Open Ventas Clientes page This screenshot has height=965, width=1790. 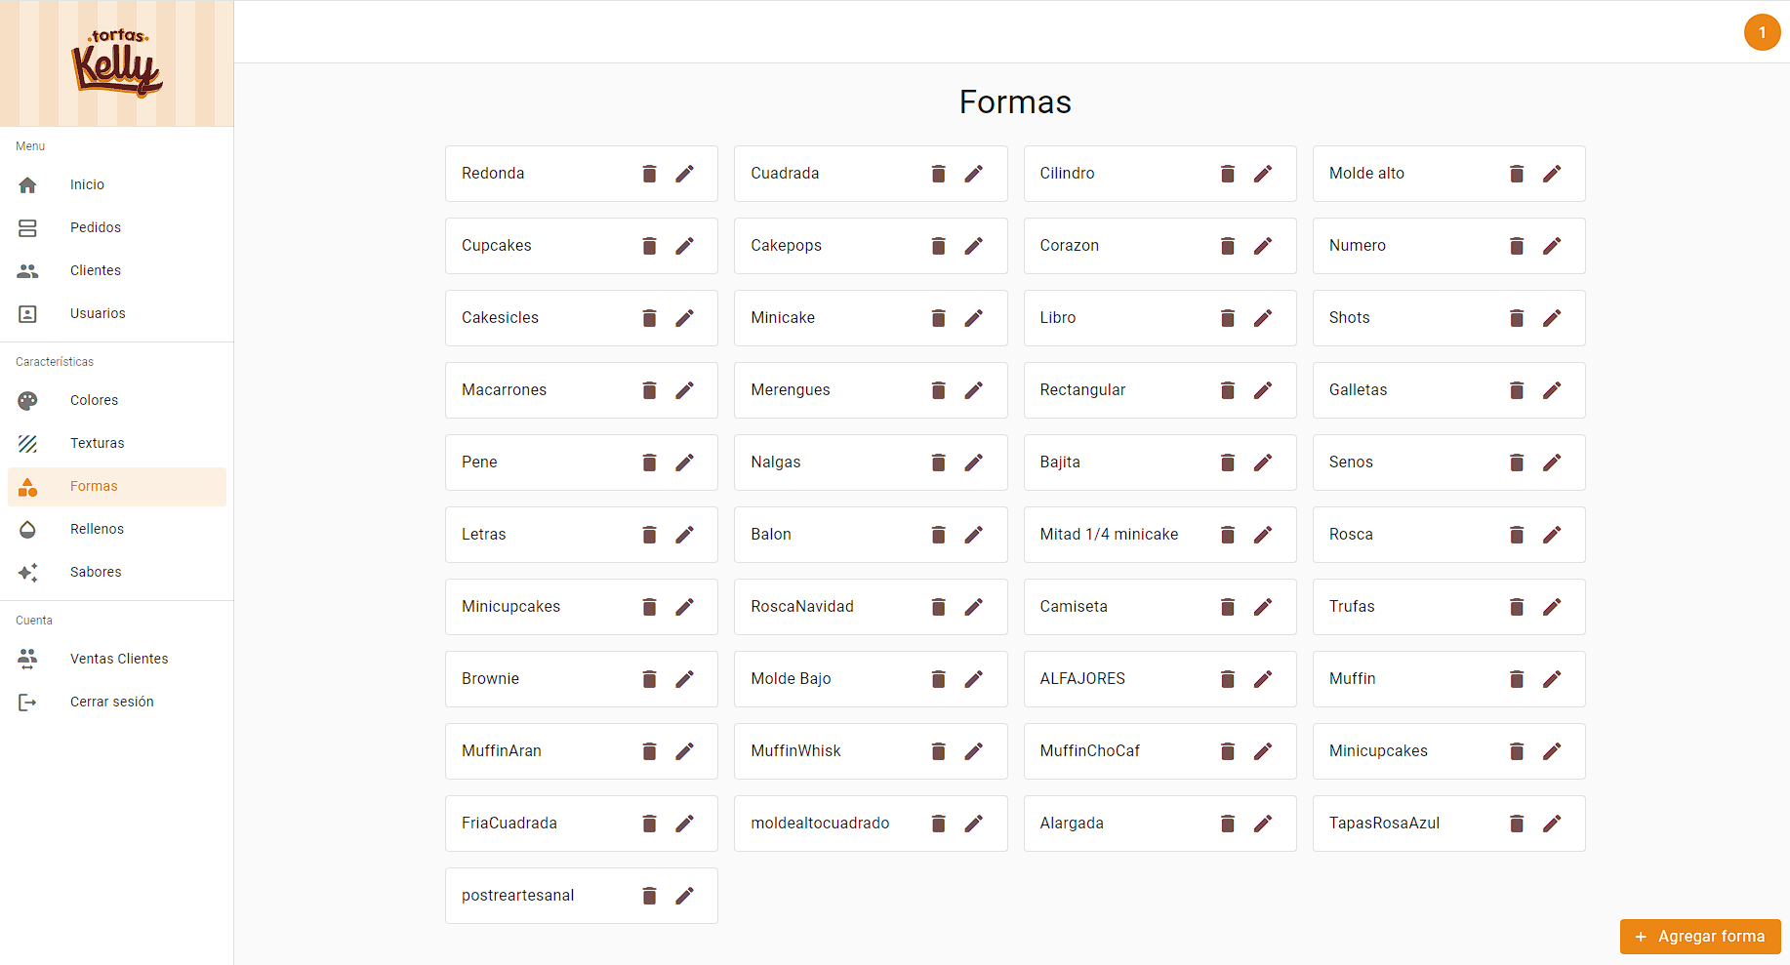tap(118, 659)
